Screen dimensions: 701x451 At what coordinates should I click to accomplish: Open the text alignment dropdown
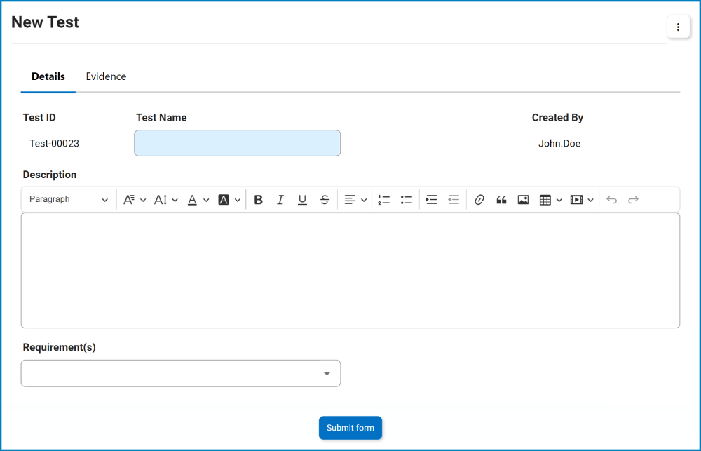click(x=355, y=200)
